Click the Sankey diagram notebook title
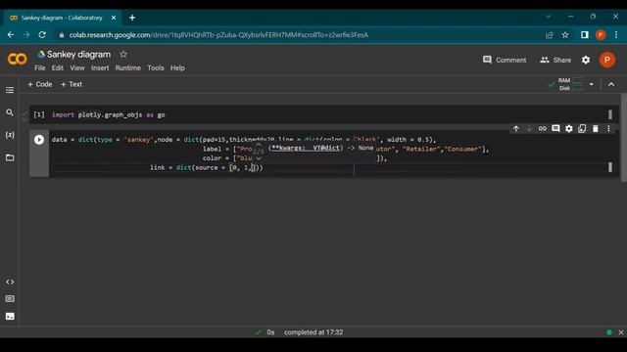The height and width of the screenshot is (352, 627). click(78, 55)
